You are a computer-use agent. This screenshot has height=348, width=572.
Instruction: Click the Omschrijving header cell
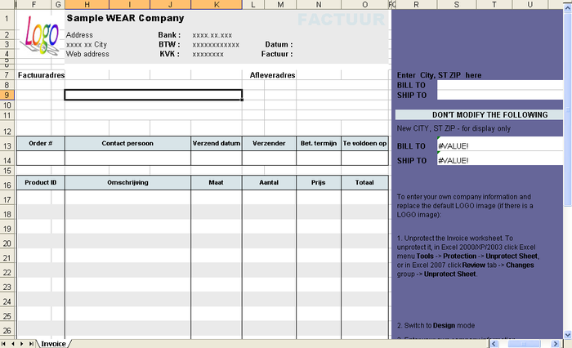point(127,182)
